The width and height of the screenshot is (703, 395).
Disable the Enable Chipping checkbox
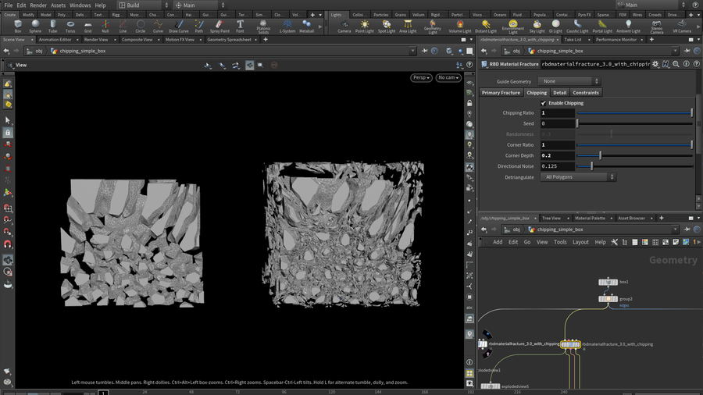[544, 103]
